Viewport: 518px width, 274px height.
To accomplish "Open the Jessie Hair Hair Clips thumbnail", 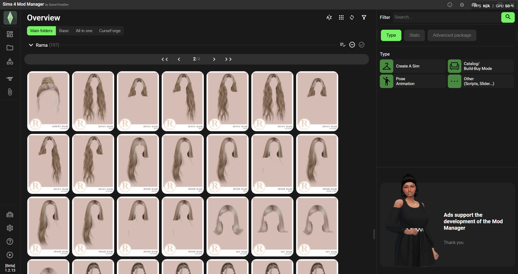I will pyautogui.click(x=317, y=164).
